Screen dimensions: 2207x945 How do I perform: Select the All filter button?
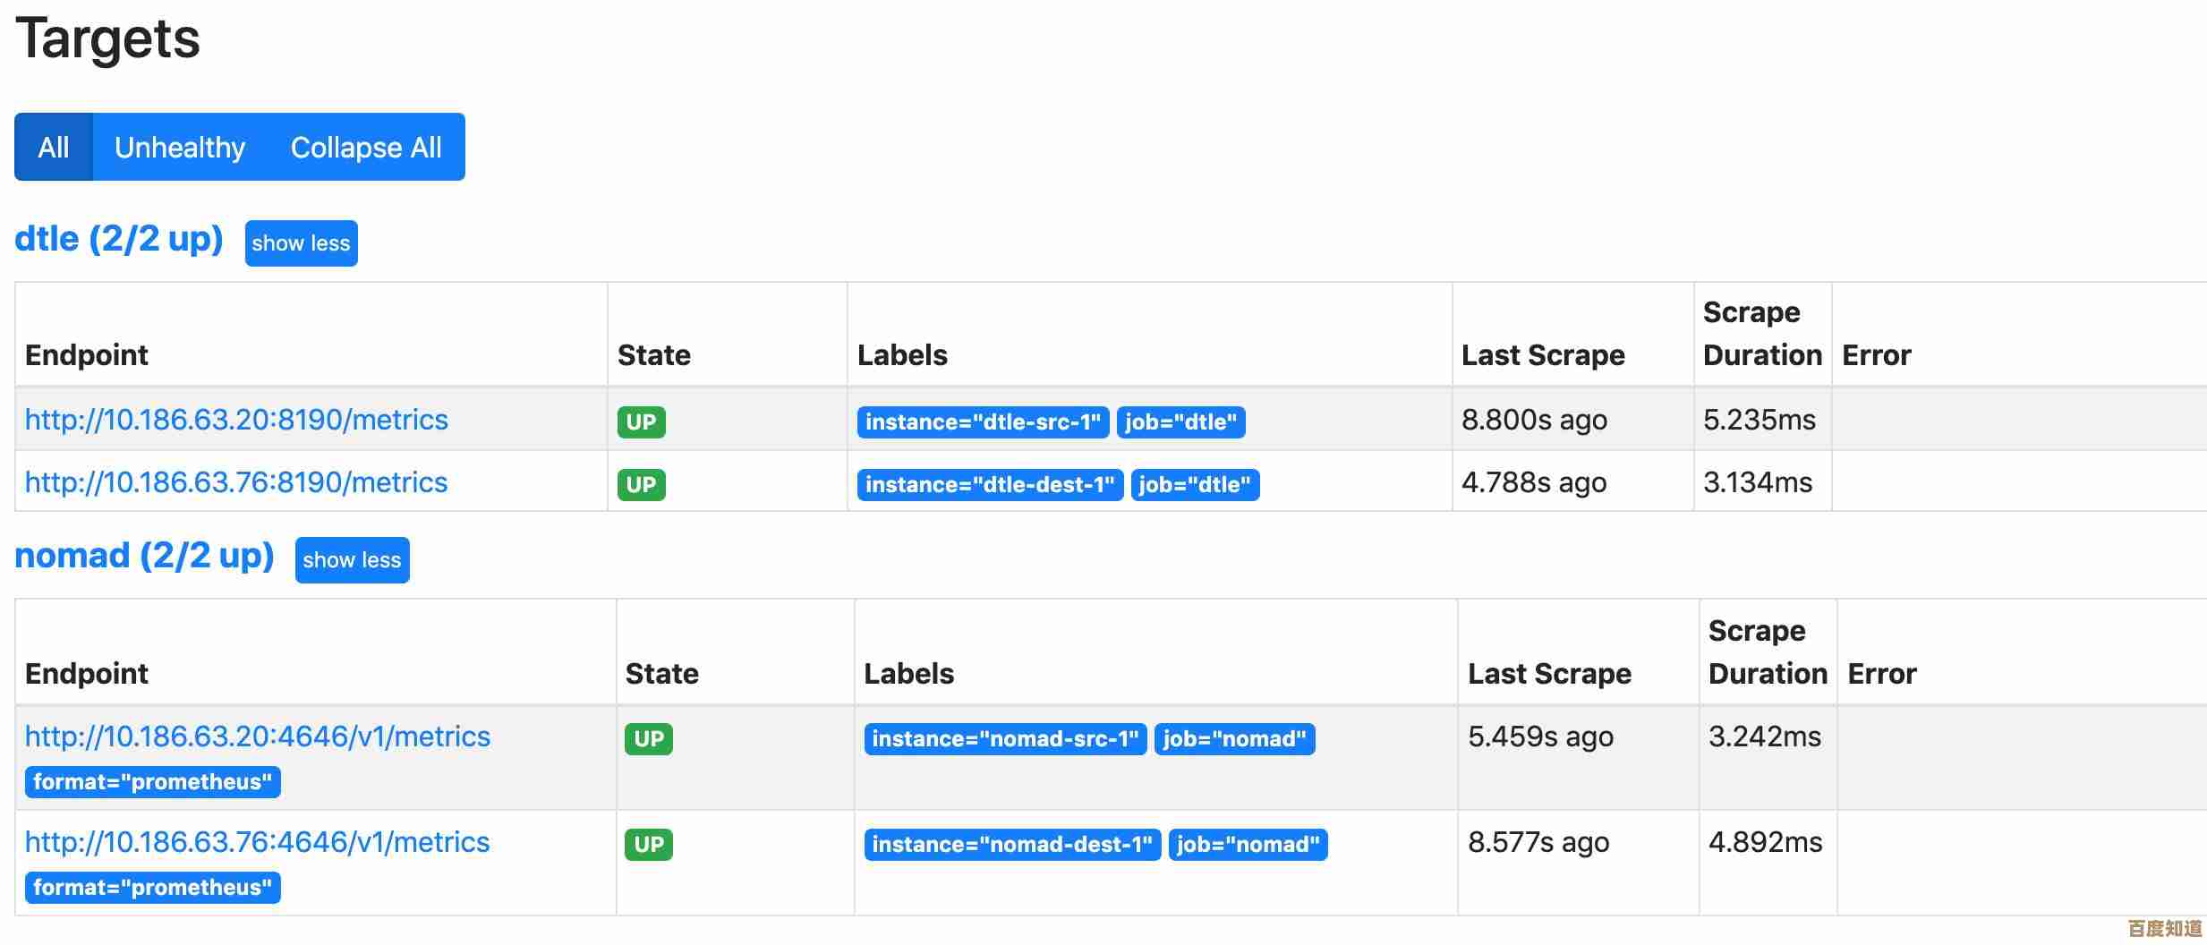pos(54,147)
